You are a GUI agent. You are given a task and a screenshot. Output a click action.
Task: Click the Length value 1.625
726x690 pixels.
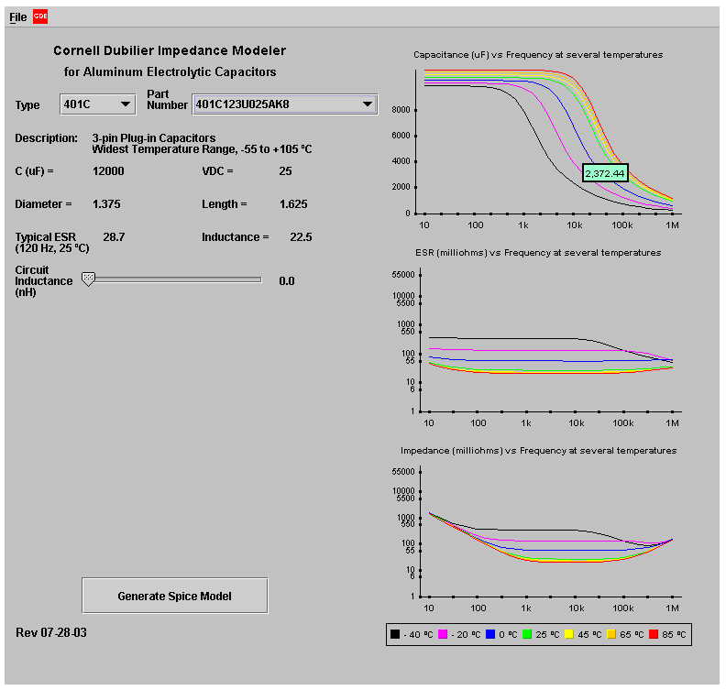(x=293, y=204)
